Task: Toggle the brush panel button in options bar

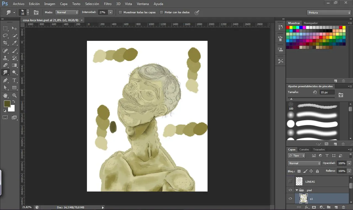Action: 36,12
